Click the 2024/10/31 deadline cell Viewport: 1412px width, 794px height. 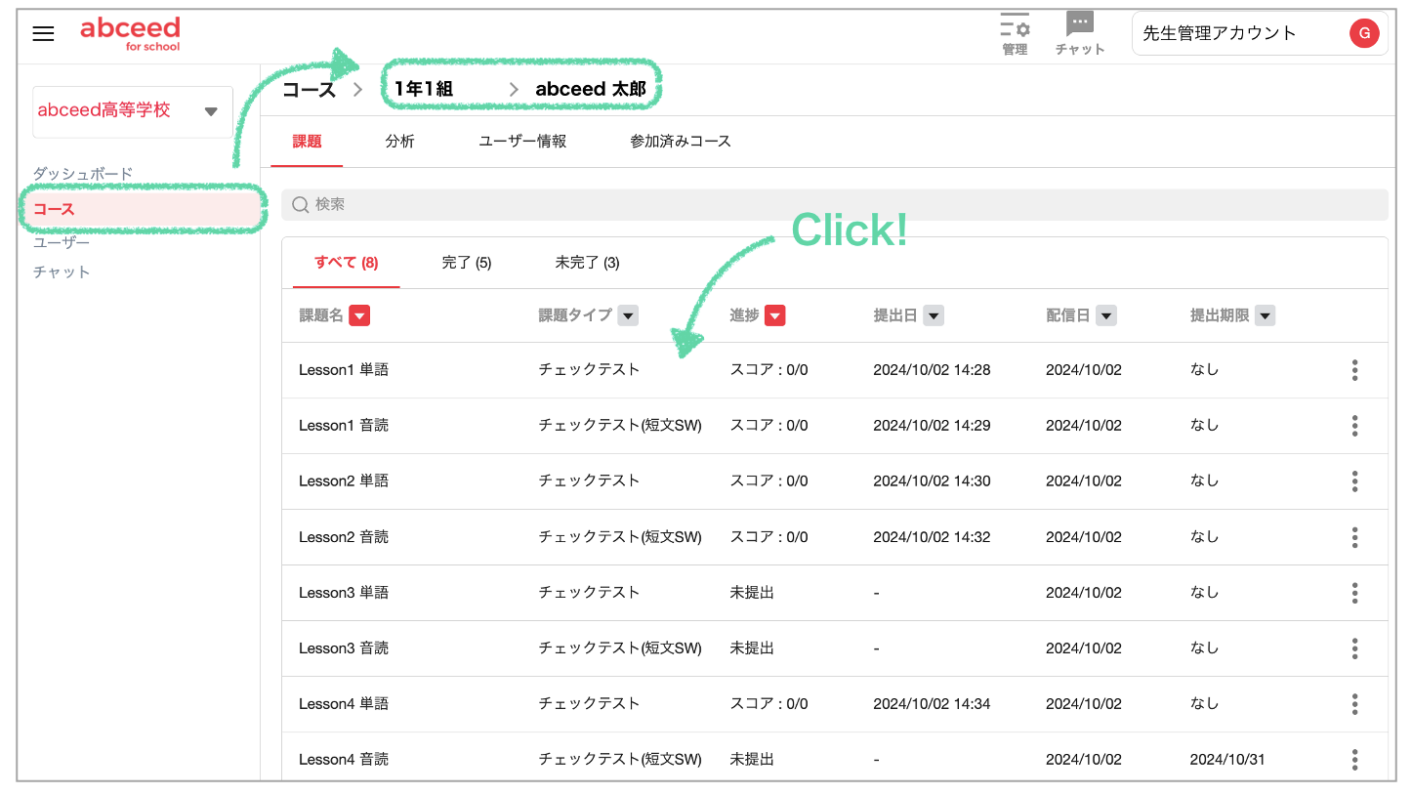[1227, 760]
